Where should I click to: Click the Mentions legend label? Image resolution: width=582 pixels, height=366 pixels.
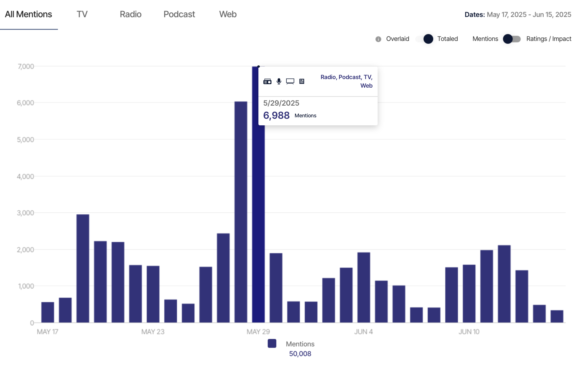pyautogui.click(x=300, y=344)
